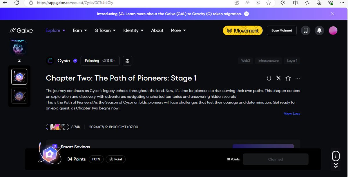
Task: Open the pink profile avatar
Action: pyautogui.click(x=333, y=30)
